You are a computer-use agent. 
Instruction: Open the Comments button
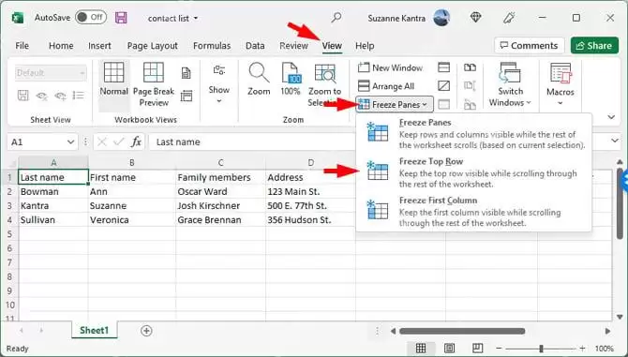click(529, 46)
